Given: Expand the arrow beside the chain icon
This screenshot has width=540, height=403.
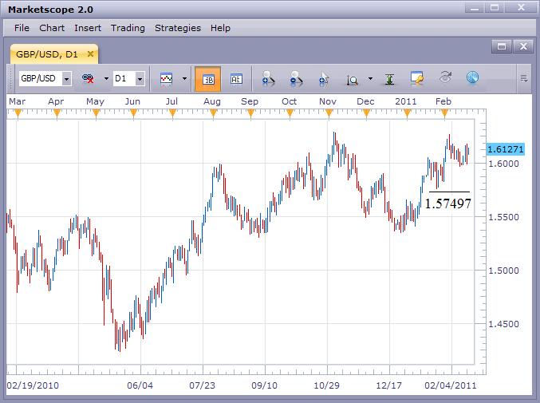Looking at the screenshot, I should click(x=106, y=78).
